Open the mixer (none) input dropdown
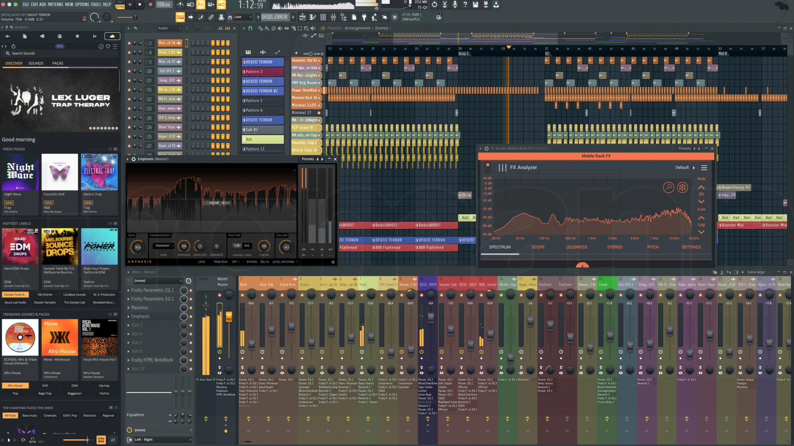Viewport: 794px width, 446px height. pyautogui.click(x=157, y=280)
